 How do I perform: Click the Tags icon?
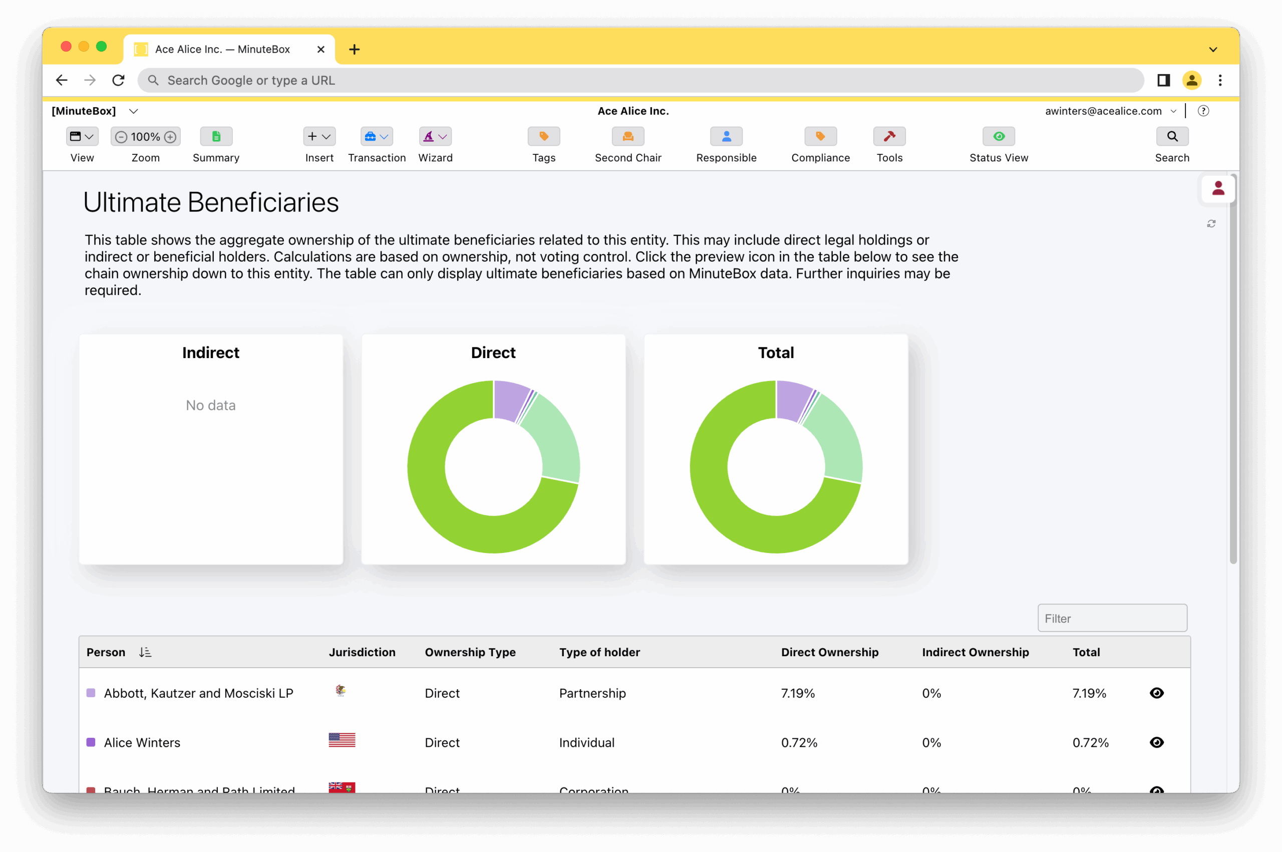click(x=543, y=136)
